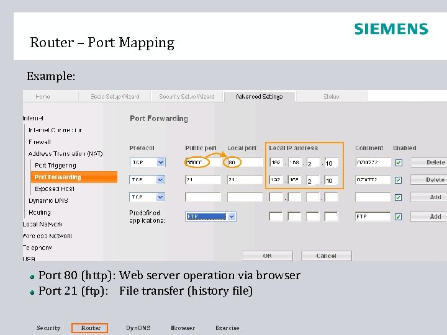Toggle Enabled checkbox in the empty third row
This screenshot has height=335, width=447.
coord(399,197)
